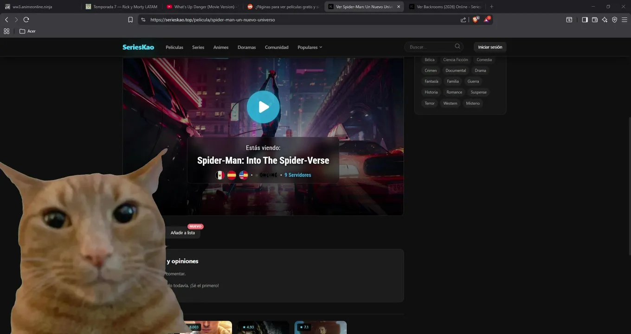Select the Comedia genre tag

coord(484,60)
